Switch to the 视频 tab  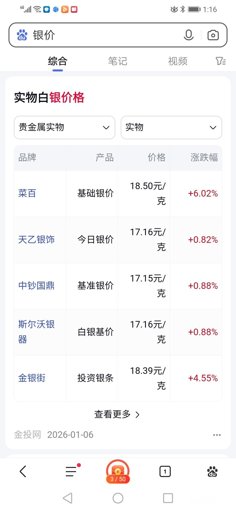[178, 61]
